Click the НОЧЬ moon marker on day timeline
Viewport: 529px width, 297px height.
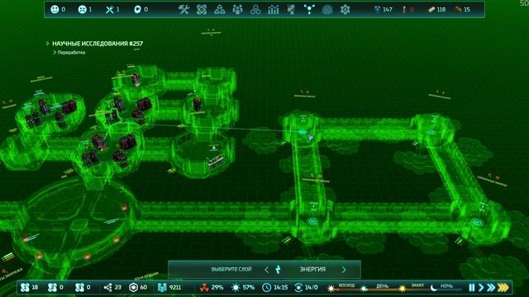pos(434,288)
